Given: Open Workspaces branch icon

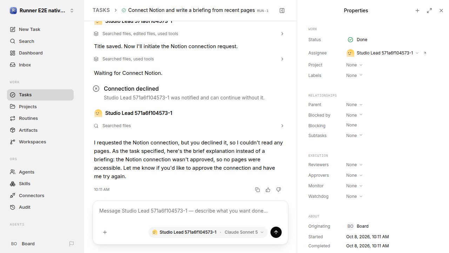Looking at the screenshot, I should tap(13, 142).
